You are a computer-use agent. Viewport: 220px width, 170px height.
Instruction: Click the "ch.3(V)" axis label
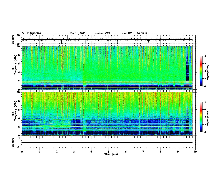pyautogui.click(x=13, y=142)
